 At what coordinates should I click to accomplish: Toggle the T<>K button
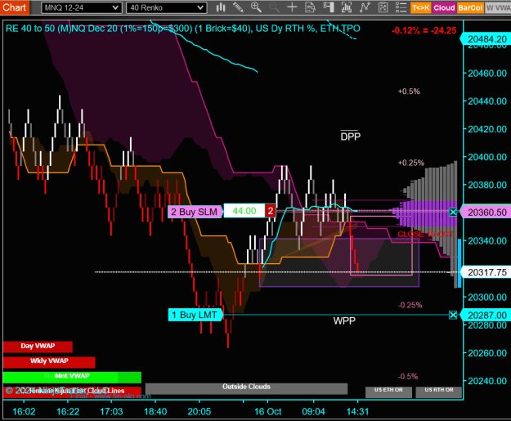point(421,7)
